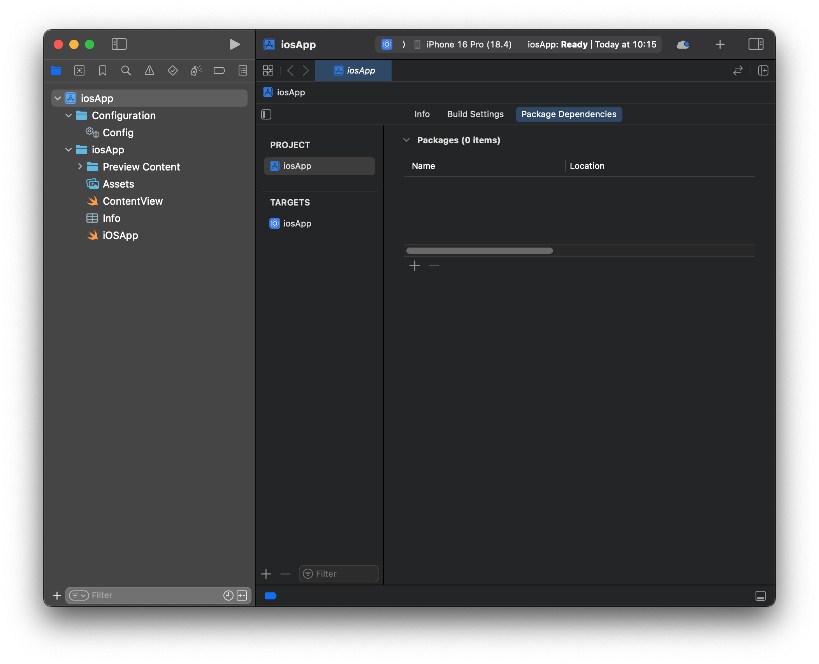Switch to the Build Settings tab
Screen dimensions: 819x664
475,114
